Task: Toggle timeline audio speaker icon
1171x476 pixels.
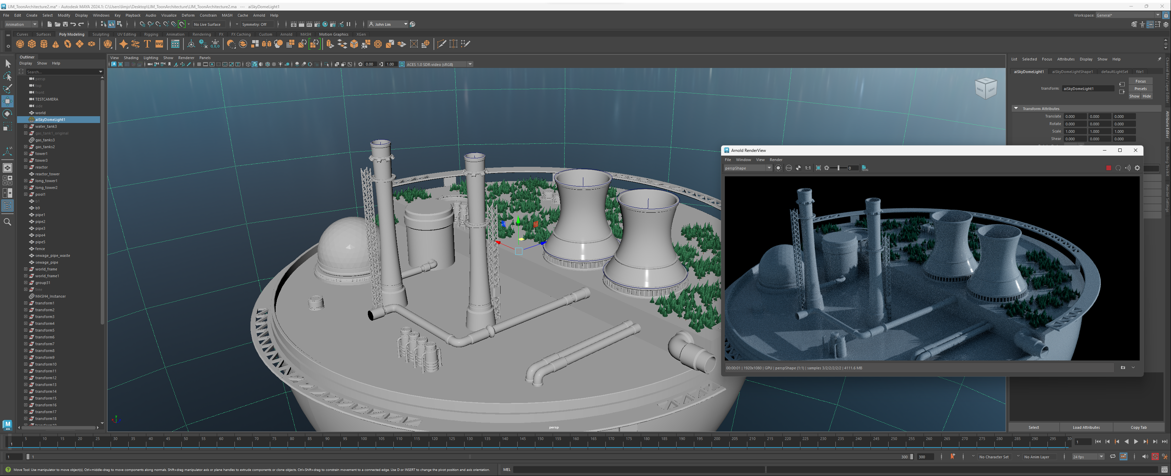Action: (x=1145, y=457)
